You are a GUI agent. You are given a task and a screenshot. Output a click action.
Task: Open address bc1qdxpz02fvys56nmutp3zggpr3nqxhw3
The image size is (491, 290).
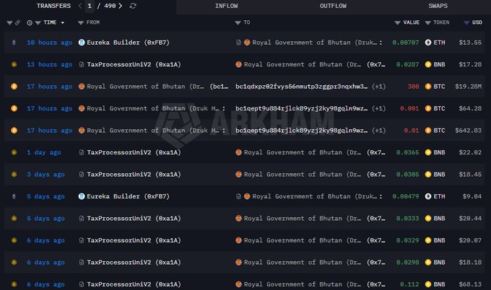(x=302, y=87)
